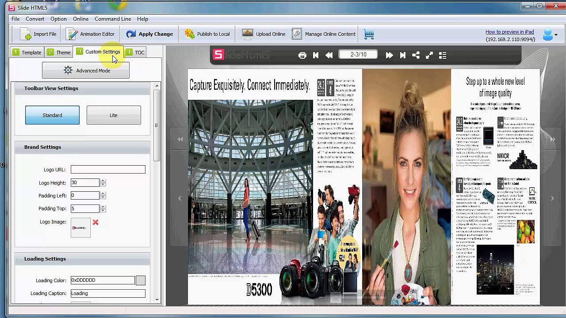Open the thumbnails list icon in the viewer

pyautogui.click(x=443, y=56)
